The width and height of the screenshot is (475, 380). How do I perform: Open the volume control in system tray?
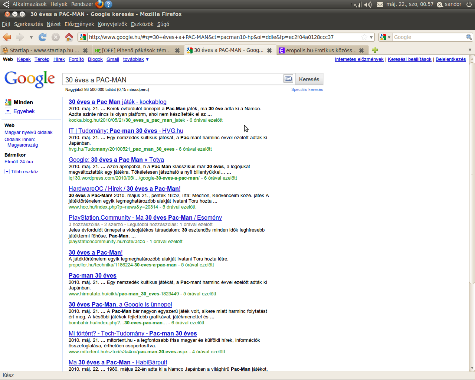[x=368, y=4]
